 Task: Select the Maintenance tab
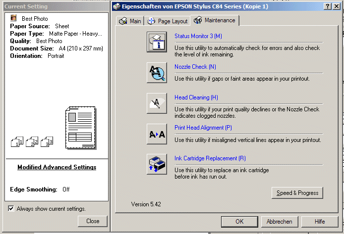pyautogui.click(x=215, y=20)
